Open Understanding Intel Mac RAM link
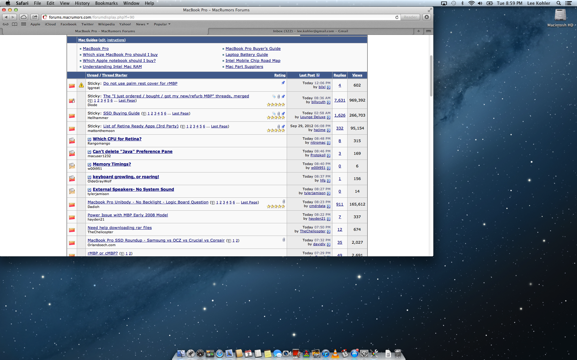This screenshot has height=360, width=577. click(112, 67)
